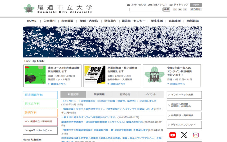
Task: Click the search text field
Action: (146, 10)
